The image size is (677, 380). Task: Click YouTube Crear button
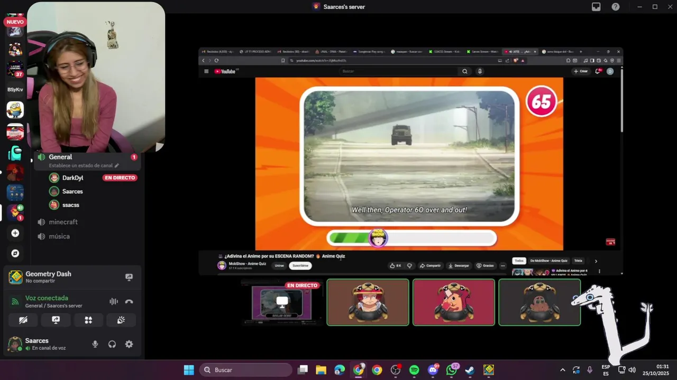(x=581, y=71)
